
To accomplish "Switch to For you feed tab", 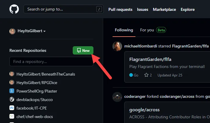I will click(153, 30).
